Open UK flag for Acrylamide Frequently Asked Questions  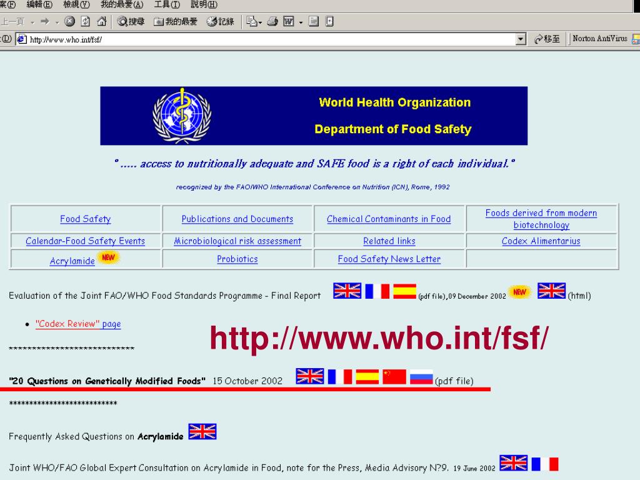202,431
